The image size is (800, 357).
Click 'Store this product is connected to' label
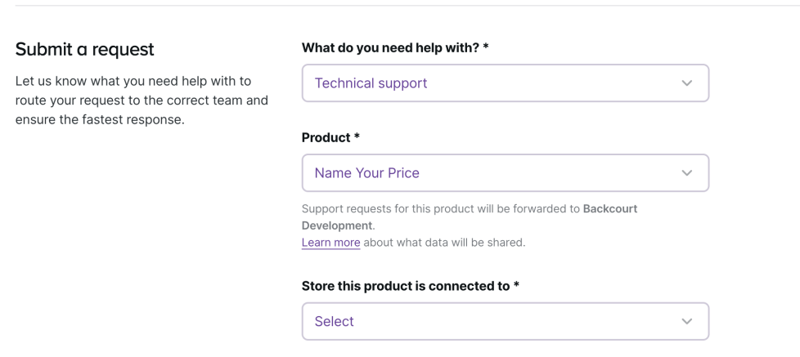[x=406, y=286]
